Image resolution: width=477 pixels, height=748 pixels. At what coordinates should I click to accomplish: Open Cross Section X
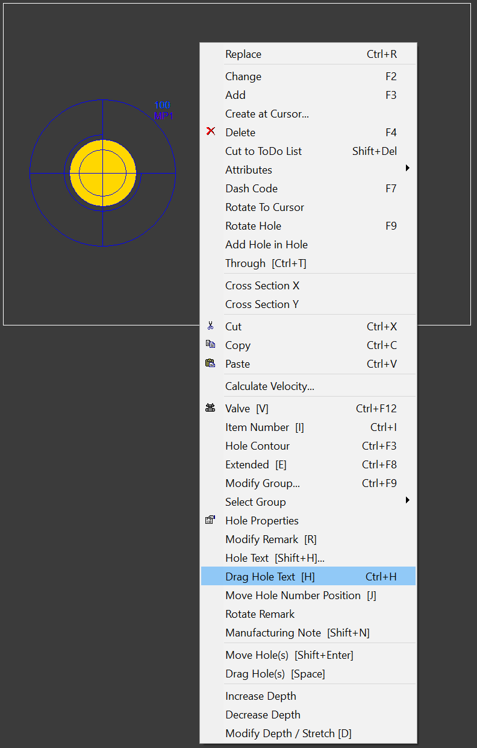(308, 286)
